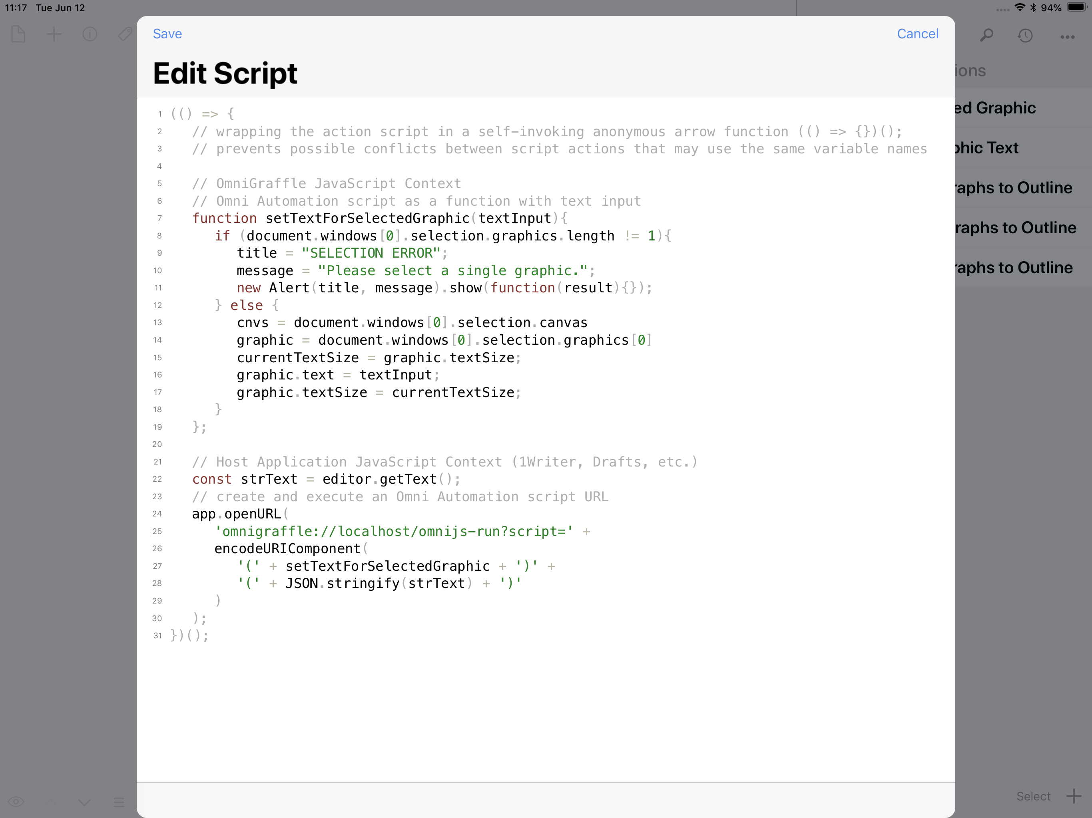Toggle the eye preview icon at bottom
This screenshot has width=1092, height=818.
coord(16,802)
